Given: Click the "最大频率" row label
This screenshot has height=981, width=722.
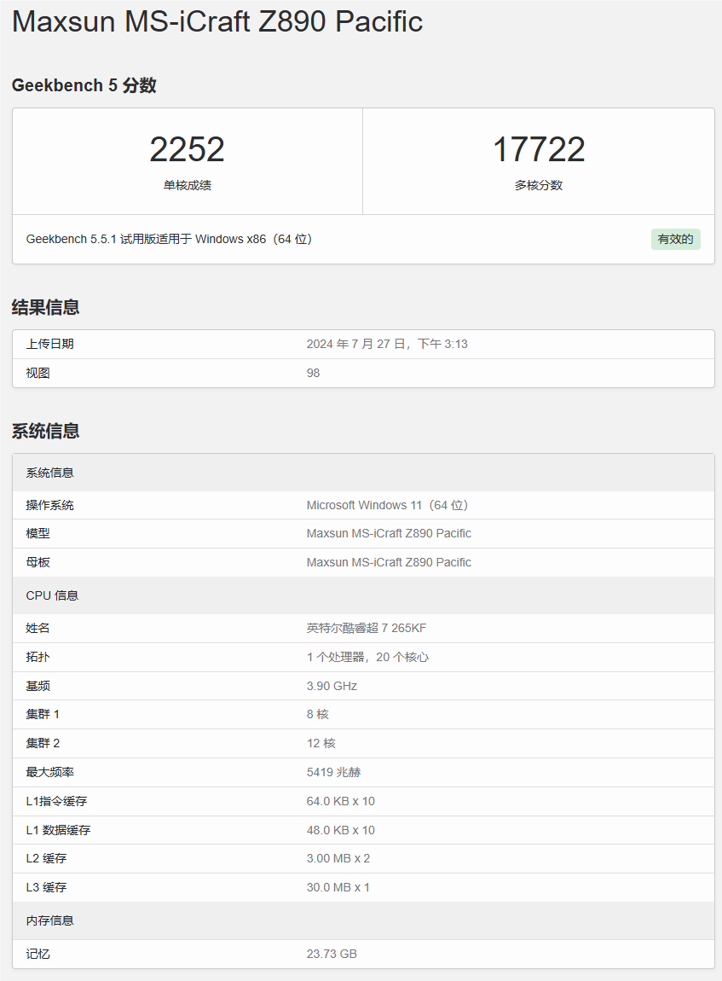Looking at the screenshot, I should click(50, 772).
